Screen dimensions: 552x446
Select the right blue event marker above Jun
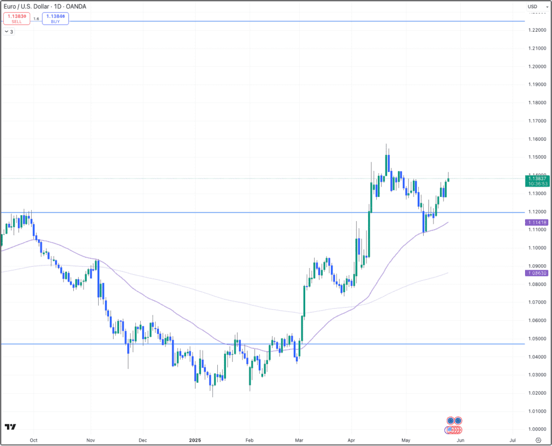coord(458,421)
